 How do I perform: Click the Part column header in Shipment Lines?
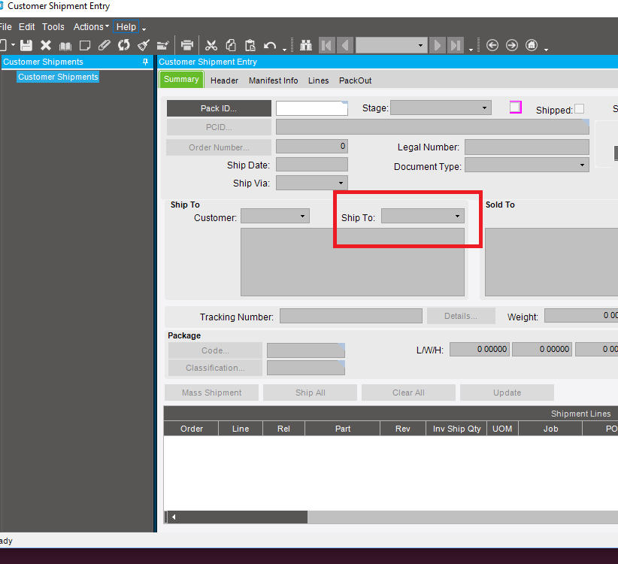[x=343, y=429]
